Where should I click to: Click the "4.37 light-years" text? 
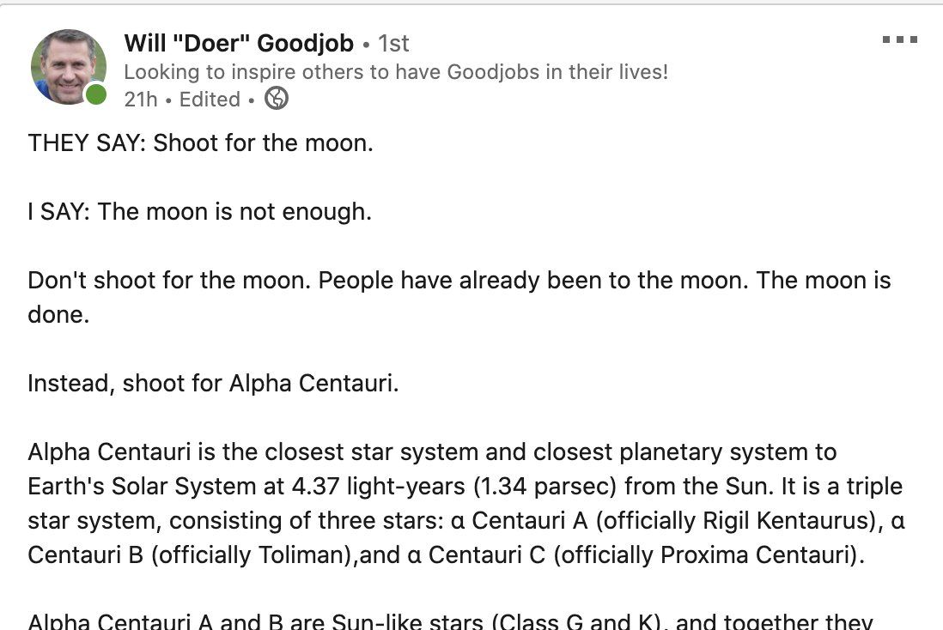pos(378,486)
